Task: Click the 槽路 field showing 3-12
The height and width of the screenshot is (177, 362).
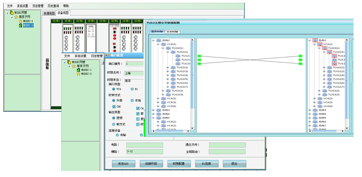Action: click(144, 152)
